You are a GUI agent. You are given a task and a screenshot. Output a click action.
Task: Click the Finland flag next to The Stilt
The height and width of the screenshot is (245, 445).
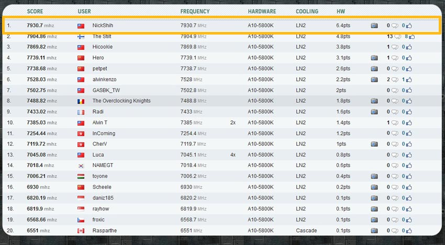pyautogui.click(x=81, y=37)
